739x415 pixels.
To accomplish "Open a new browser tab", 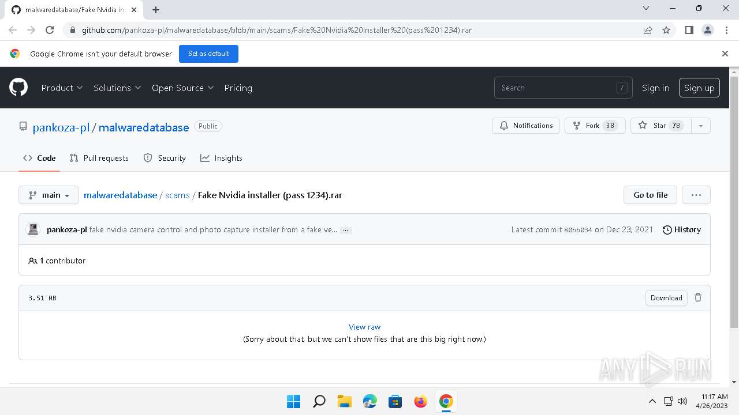I will click(x=156, y=9).
